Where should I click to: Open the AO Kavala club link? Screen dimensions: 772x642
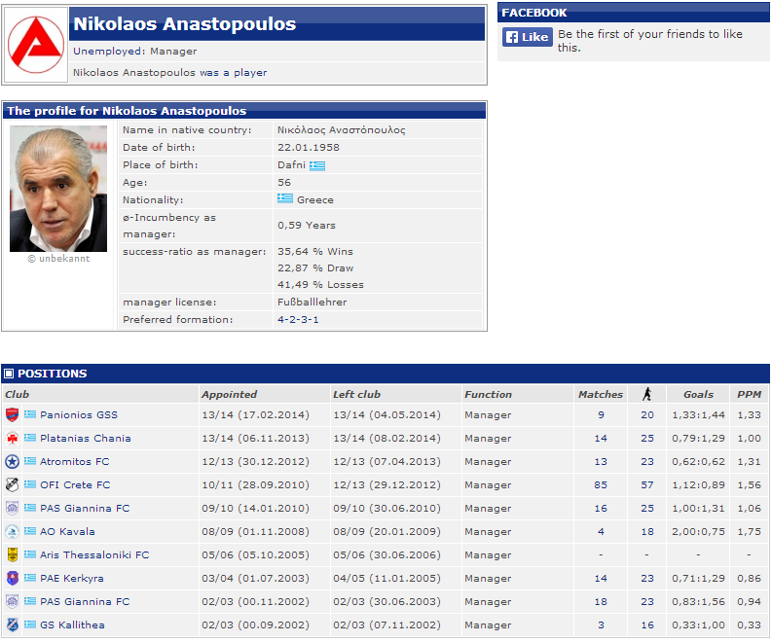click(x=67, y=531)
